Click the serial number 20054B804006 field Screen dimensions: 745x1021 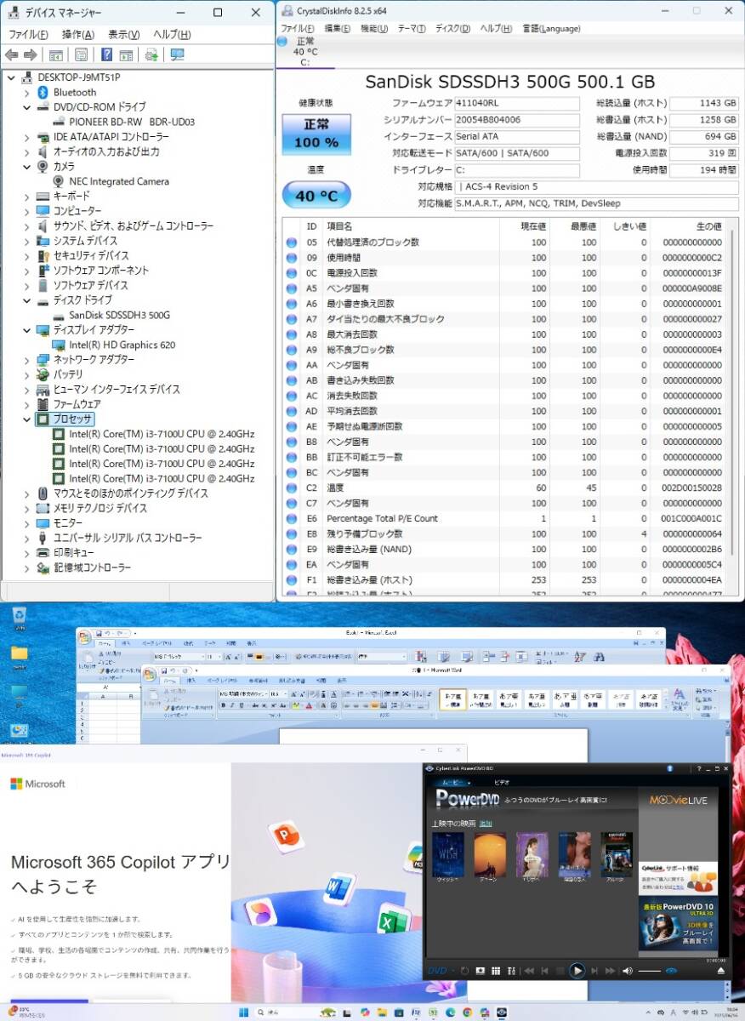tap(517, 120)
